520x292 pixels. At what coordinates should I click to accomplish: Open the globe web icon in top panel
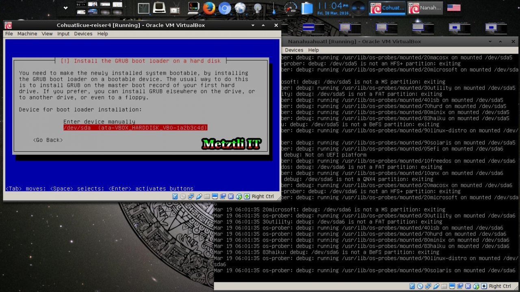240,8
